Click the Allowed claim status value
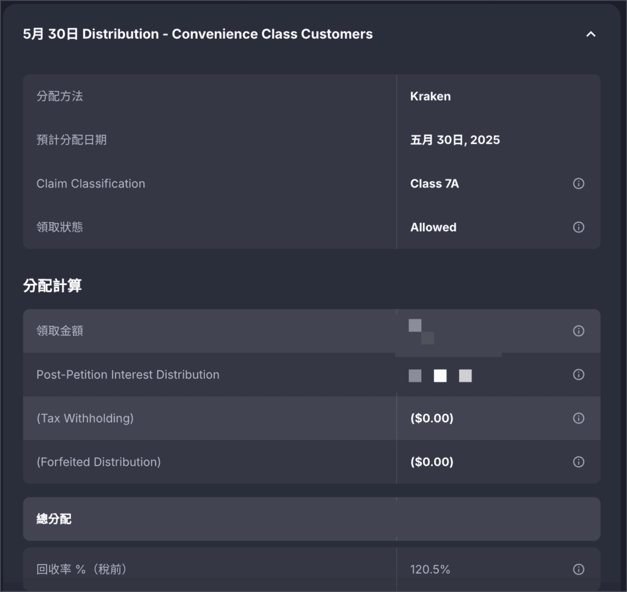627x592 pixels. pyautogui.click(x=433, y=227)
